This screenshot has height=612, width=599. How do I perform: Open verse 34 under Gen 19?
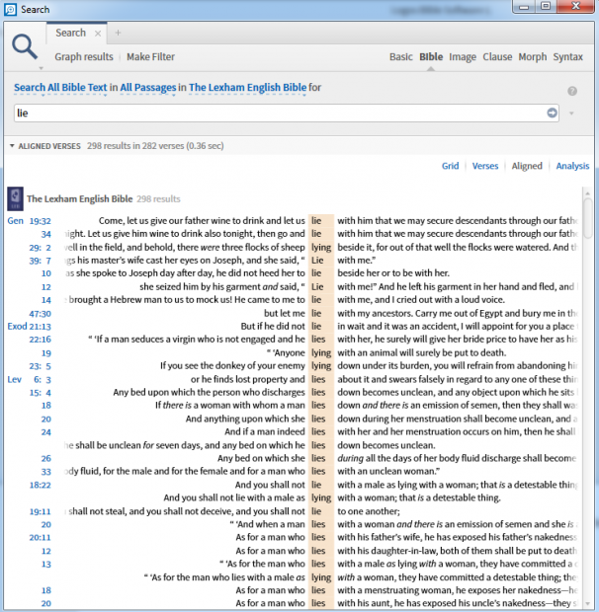(46, 234)
